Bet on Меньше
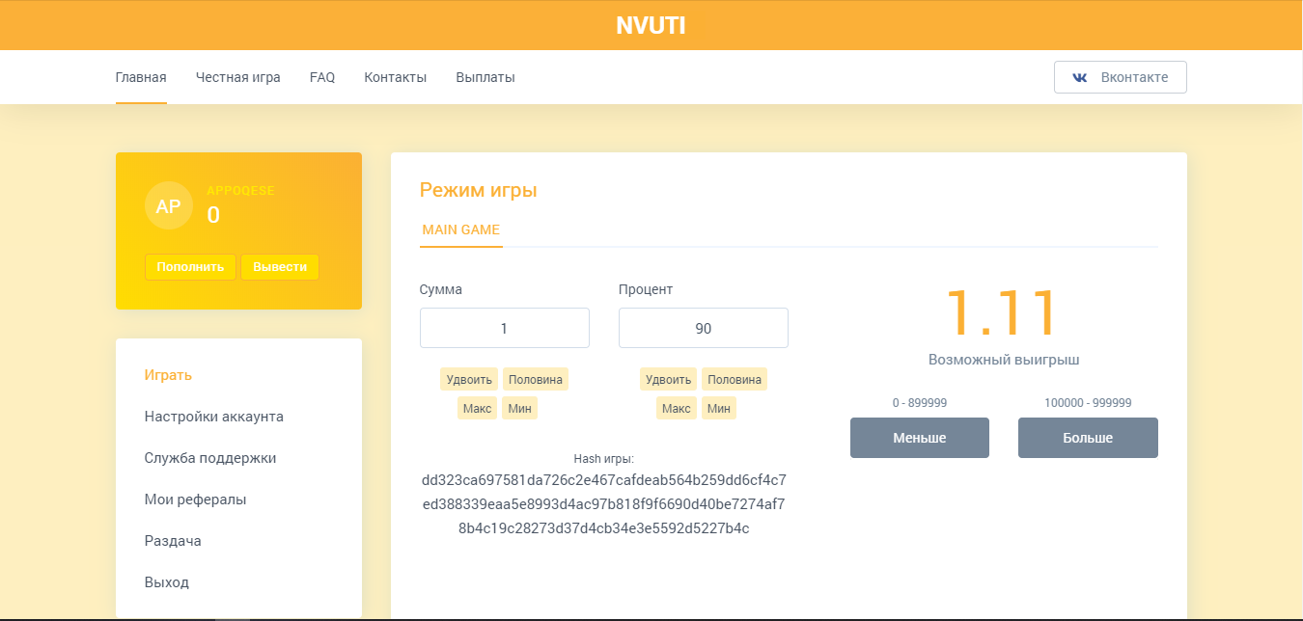The height and width of the screenshot is (621, 1303). click(x=920, y=438)
